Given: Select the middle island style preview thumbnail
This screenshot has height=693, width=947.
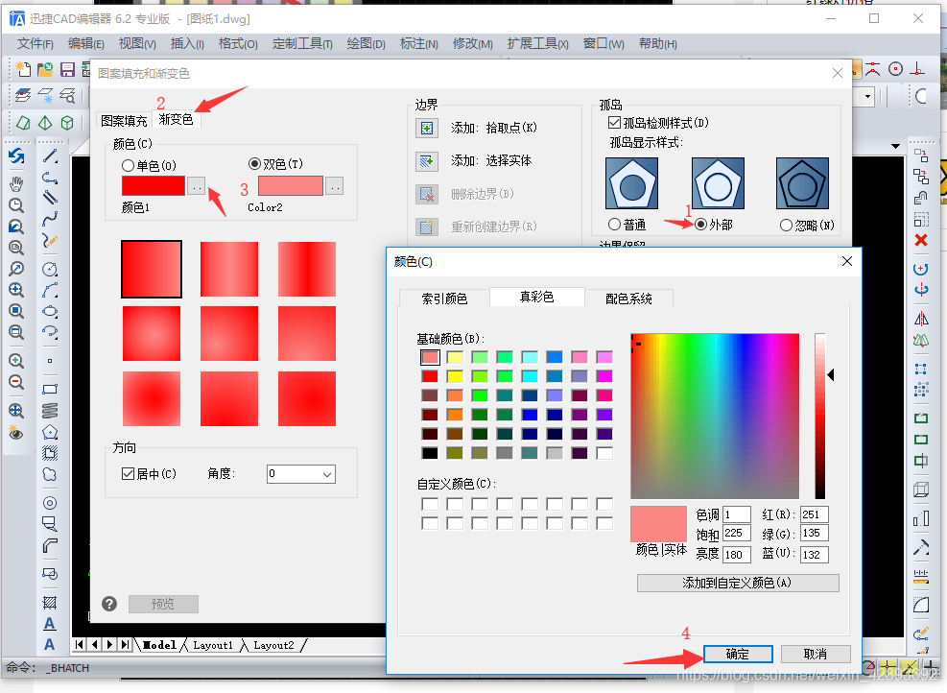Looking at the screenshot, I should [718, 183].
